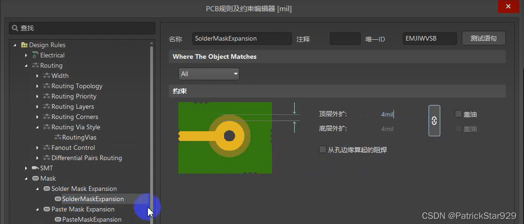Collapse the Mask category
Screen dimensions: 524x224
click(x=26, y=179)
